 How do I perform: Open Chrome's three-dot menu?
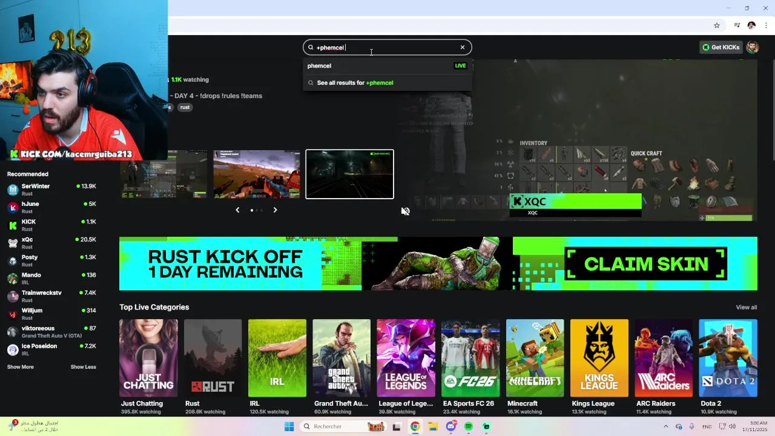pyautogui.click(x=766, y=25)
